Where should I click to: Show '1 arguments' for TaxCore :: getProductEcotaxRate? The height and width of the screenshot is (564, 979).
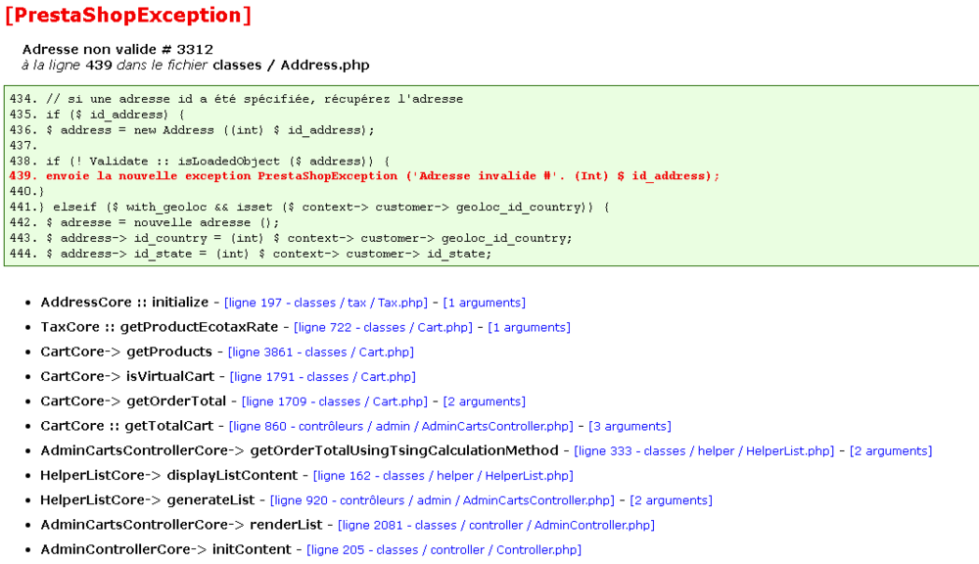[530, 327]
